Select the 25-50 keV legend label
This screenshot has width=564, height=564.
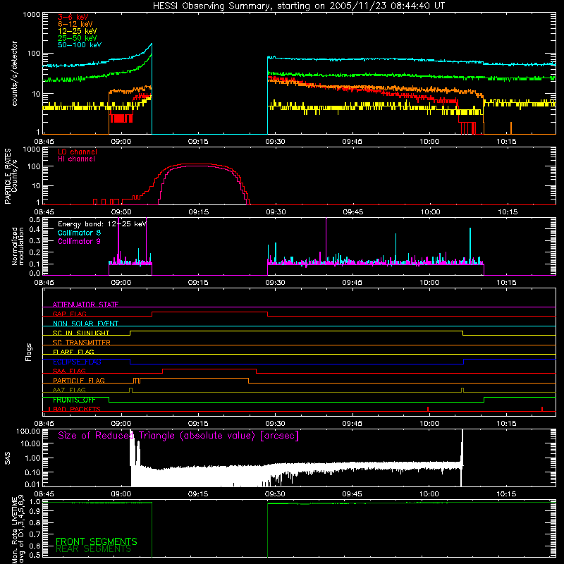78,38
